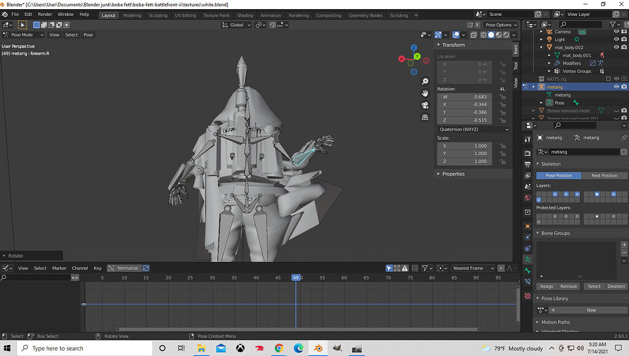Click the Assign button under Bone Groups
Viewport: 629px width, 356px height.
tap(547, 286)
